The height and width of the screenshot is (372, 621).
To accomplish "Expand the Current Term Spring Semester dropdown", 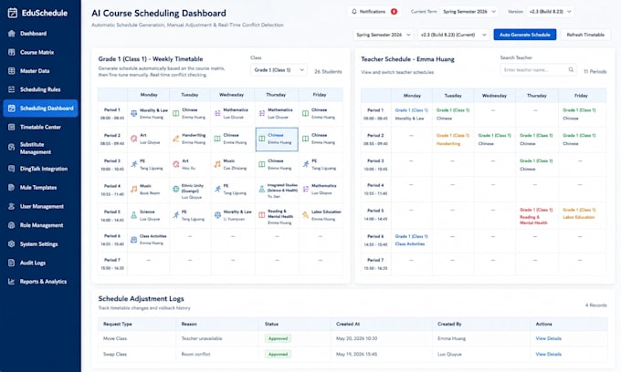I will pos(469,12).
